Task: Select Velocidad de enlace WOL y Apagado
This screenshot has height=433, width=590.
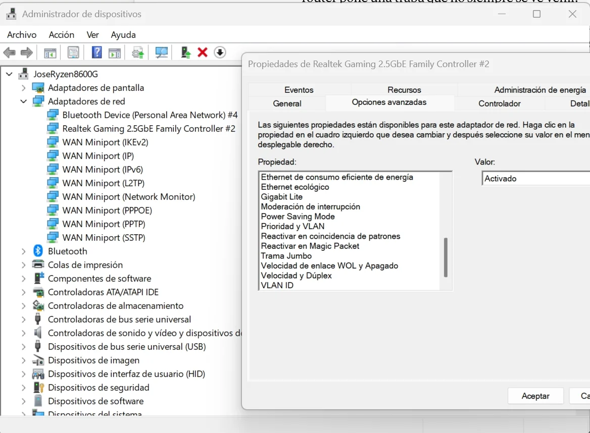Action: click(330, 265)
